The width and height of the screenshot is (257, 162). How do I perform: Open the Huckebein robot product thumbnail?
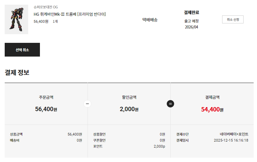(16, 19)
